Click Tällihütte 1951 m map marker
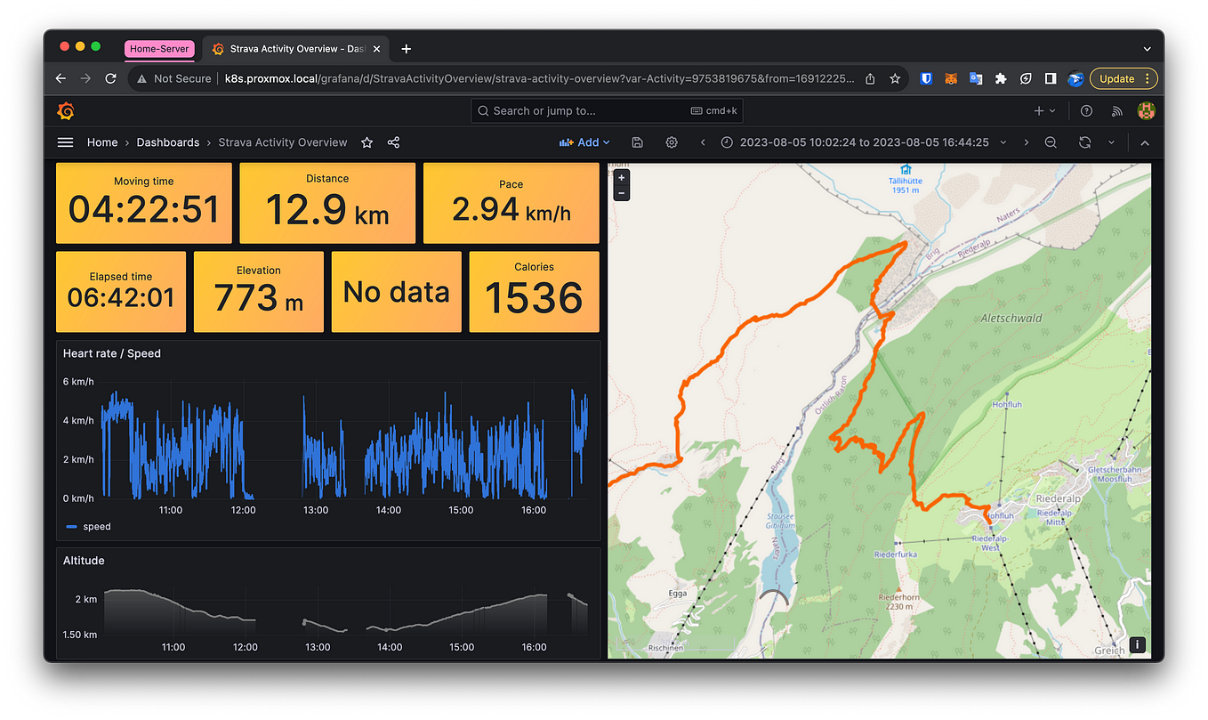Viewport: 1208px width, 720px height. 906,181
